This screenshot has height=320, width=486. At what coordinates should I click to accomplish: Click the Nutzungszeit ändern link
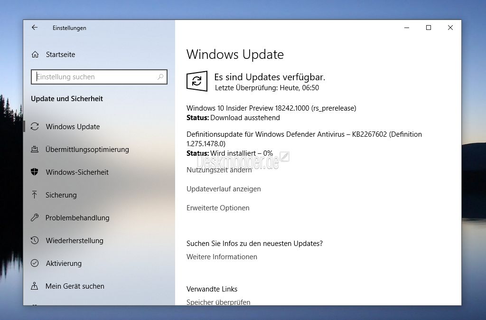point(219,170)
